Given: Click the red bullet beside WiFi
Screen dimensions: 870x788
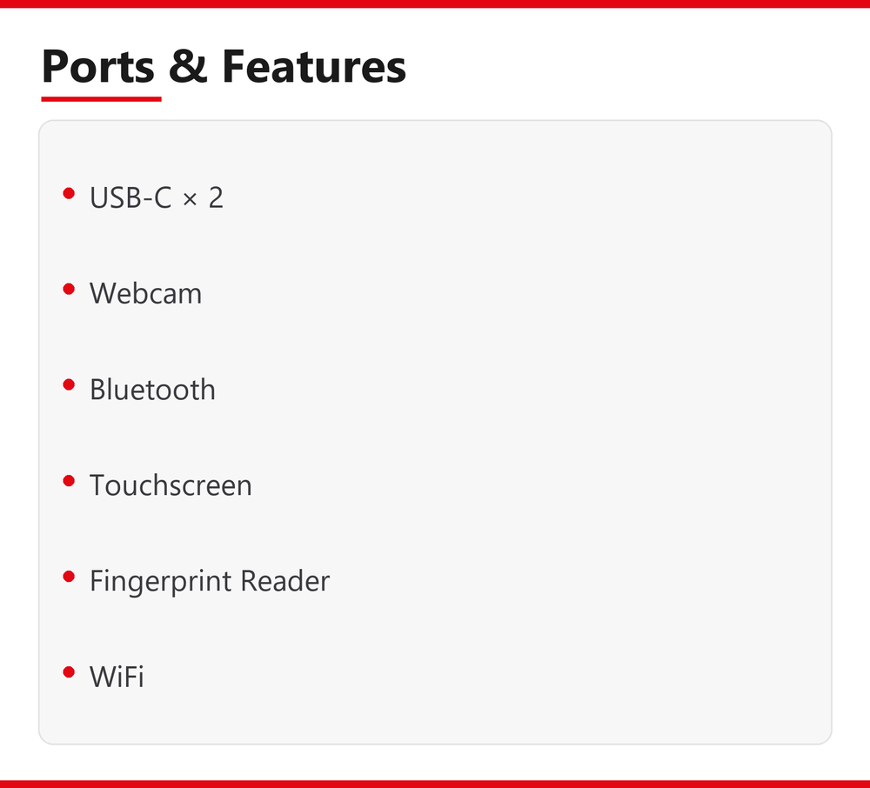Looking at the screenshot, I should click(69, 672).
